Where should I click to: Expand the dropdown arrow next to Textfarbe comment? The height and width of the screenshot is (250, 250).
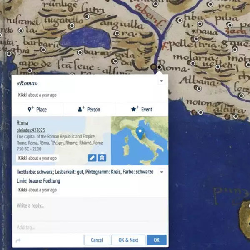[162, 172]
